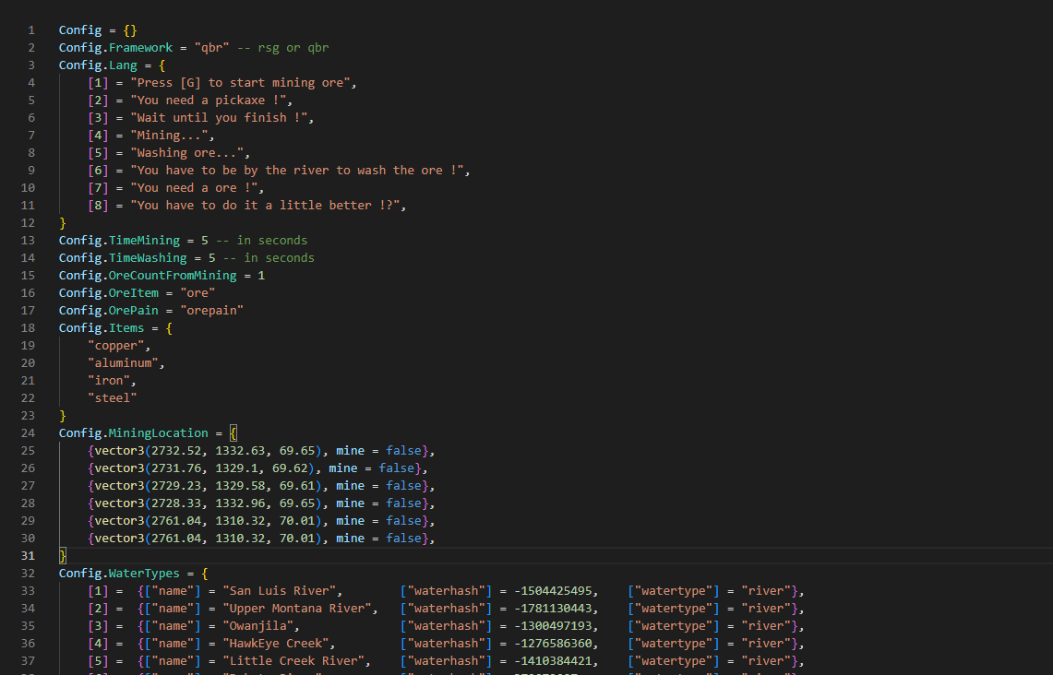Click line number 31 in the gutter
This screenshot has width=1053, height=675.
pos(28,556)
